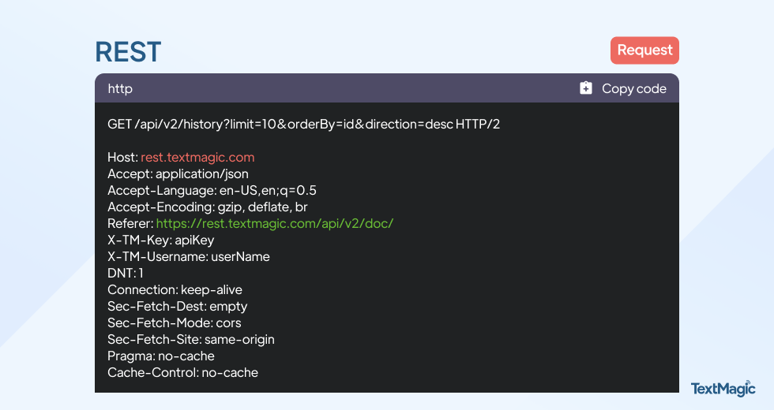Image resolution: width=774 pixels, height=410 pixels.
Task: Open the Referer API doc URL
Action: coord(275,224)
